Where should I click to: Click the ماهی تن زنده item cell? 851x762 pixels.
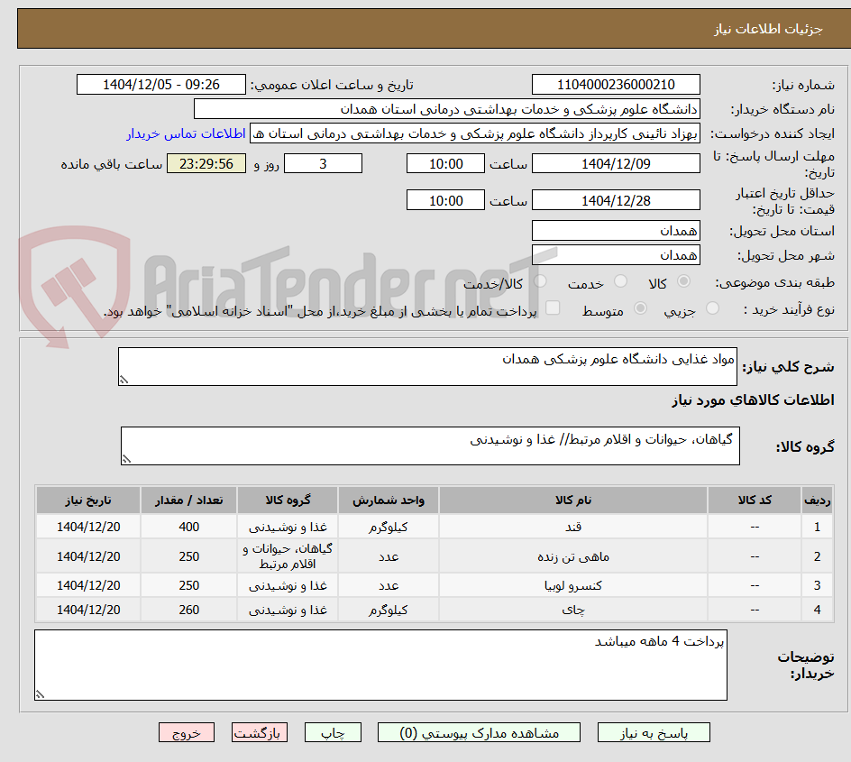(x=573, y=556)
